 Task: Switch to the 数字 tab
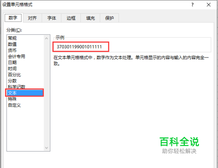point(13,18)
